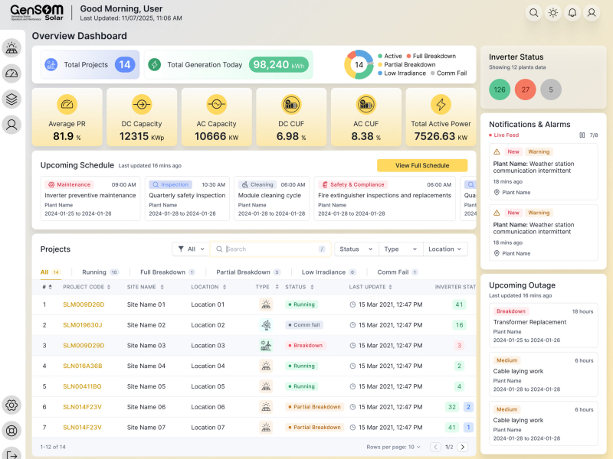Click the projects Search input field
The width and height of the screenshot is (613, 459).
271,249
